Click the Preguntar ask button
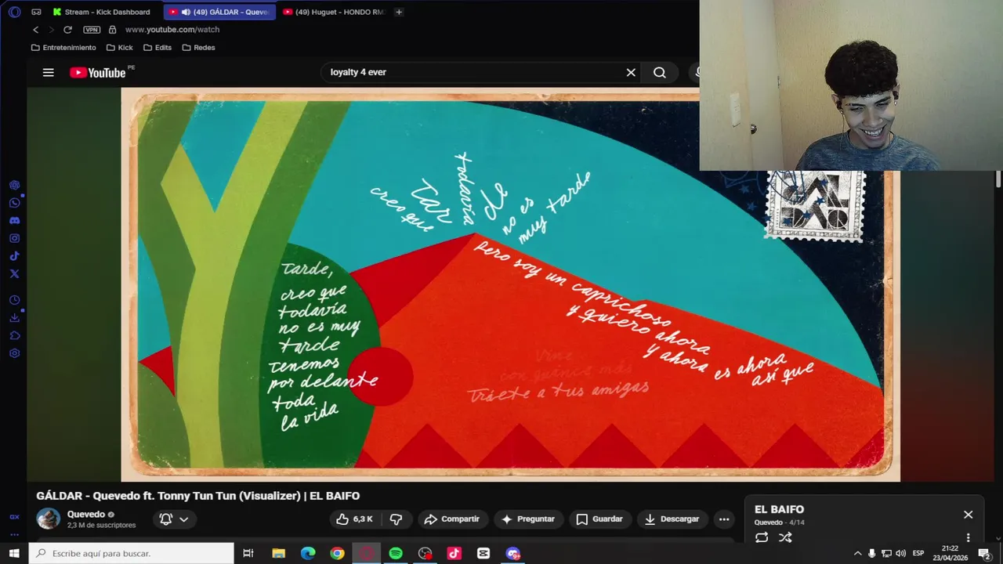 click(528, 519)
